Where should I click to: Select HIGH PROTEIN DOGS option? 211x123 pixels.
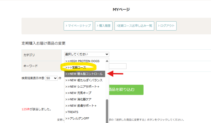[x=84, y=61]
